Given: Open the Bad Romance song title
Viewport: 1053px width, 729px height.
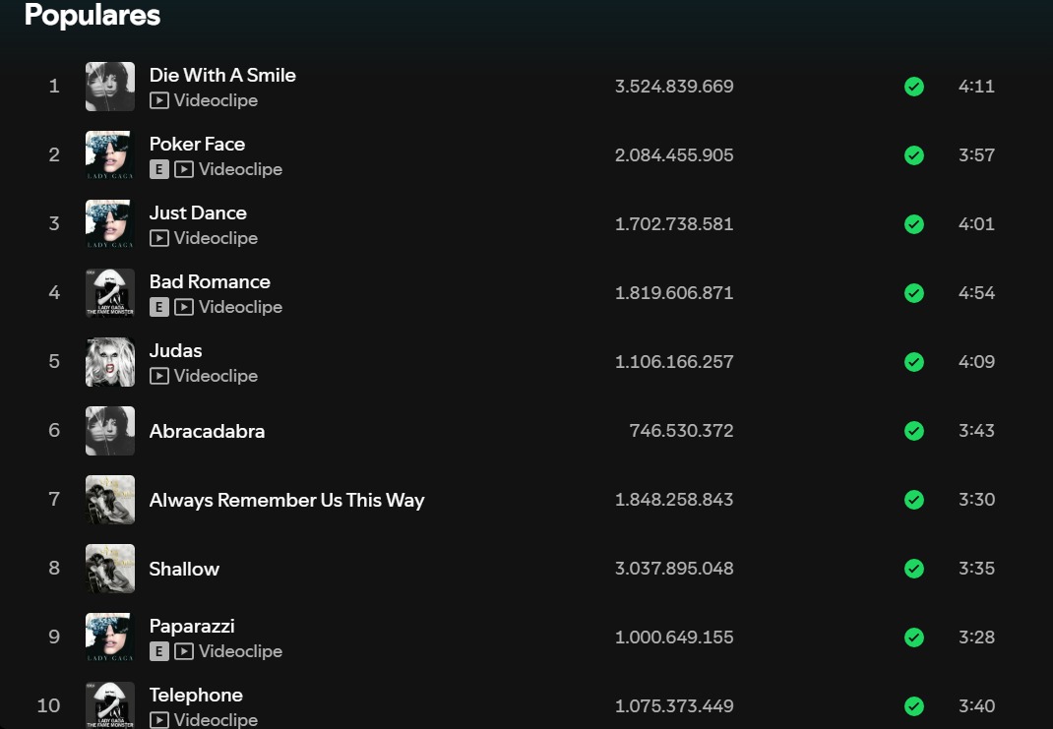Looking at the screenshot, I should 210,282.
